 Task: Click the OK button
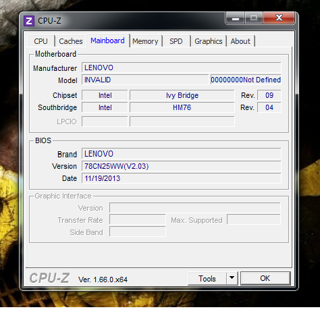point(265,278)
